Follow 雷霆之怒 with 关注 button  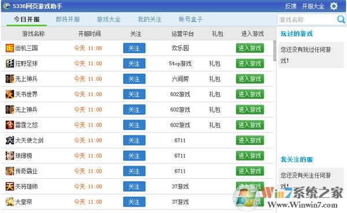[x=134, y=125]
